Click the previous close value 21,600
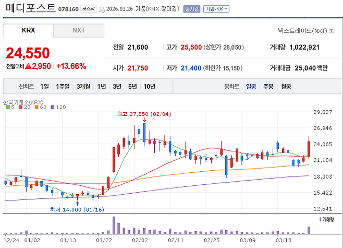Screen dimensions: 343x248 pos(138,48)
